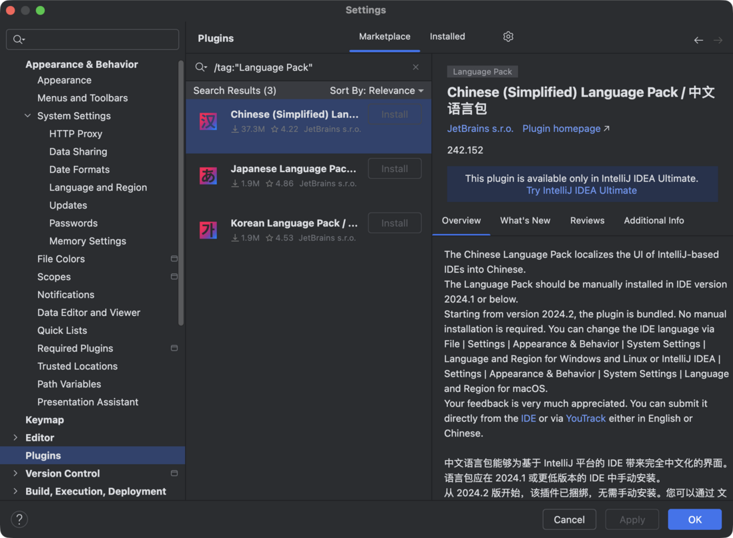Select Language and Region in the tree
This screenshot has height=538, width=733.
point(98,187)
